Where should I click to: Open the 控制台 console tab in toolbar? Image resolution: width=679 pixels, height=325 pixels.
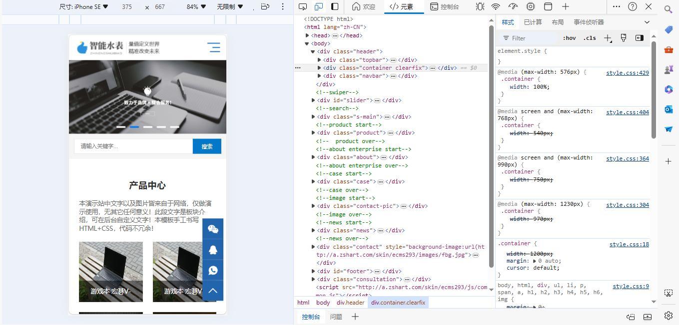click(x=445, y=6)
